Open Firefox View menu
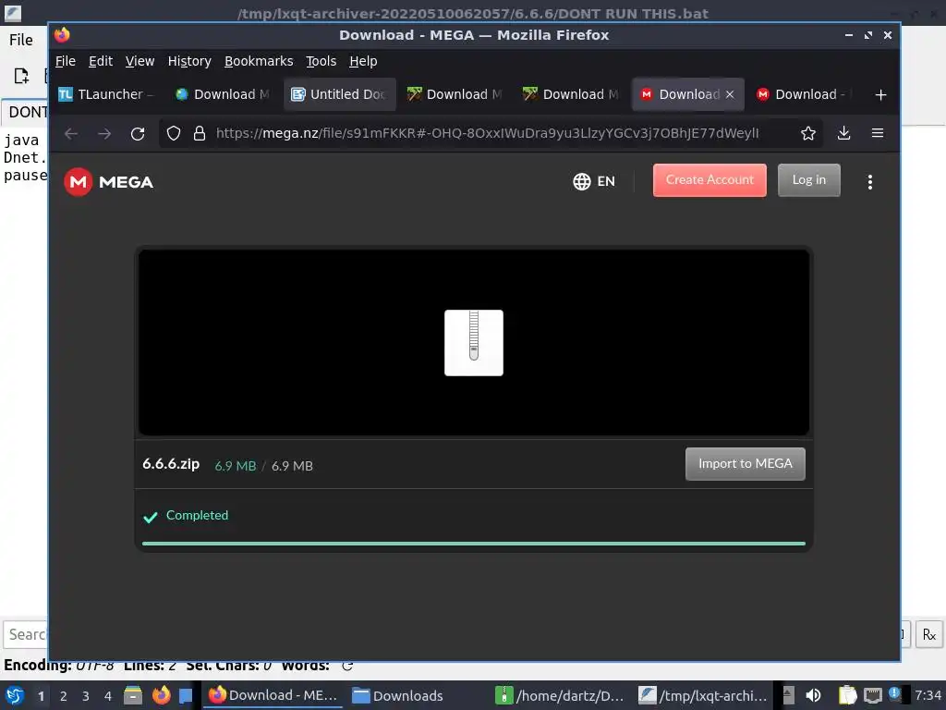This screenshot has height=710, width=946. tap(140, 61)
